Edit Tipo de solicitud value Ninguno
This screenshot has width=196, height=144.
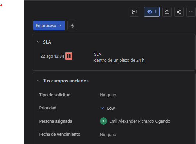pyautogui.click(x=108, y=95)
